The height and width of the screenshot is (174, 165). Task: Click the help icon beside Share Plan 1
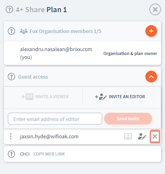click(9, 9)
